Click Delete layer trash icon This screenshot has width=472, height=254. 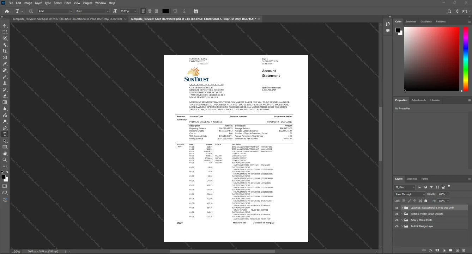pyautogui.click(x=464, y=250)
